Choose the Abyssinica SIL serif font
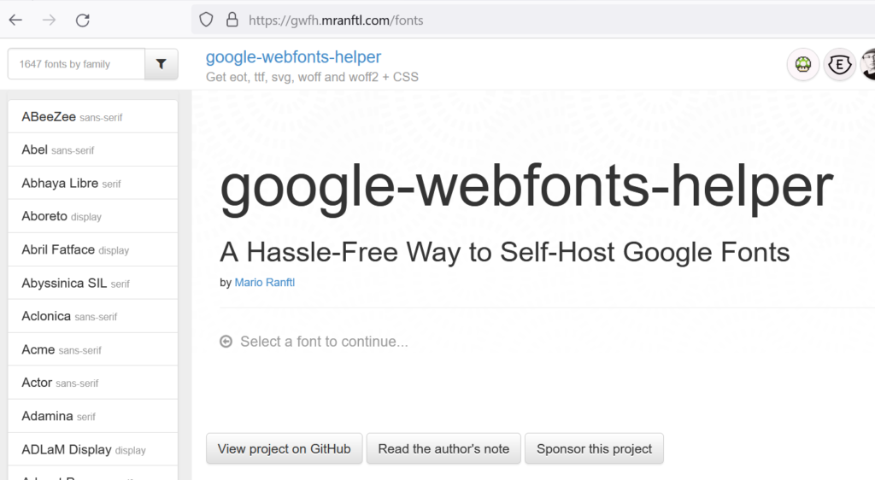The image size is (875, 480). (x=64, y=283)
